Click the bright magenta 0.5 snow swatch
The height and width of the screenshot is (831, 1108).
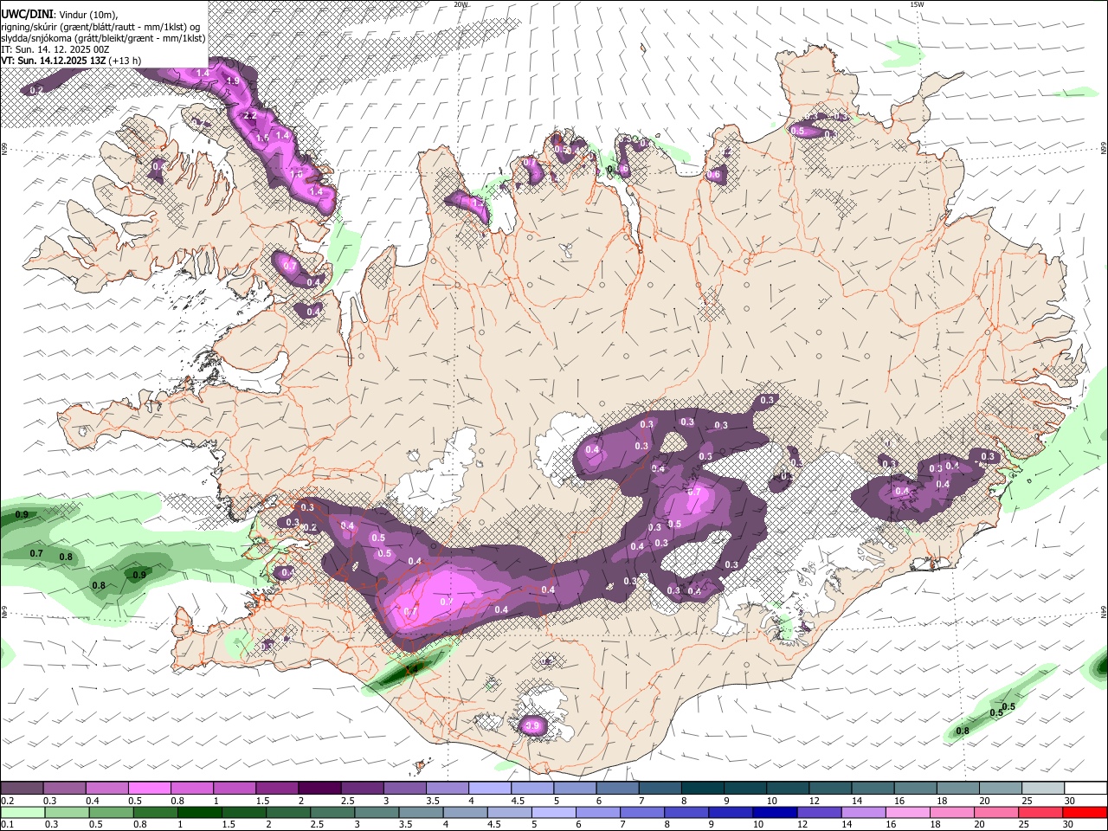pos(149,789)
